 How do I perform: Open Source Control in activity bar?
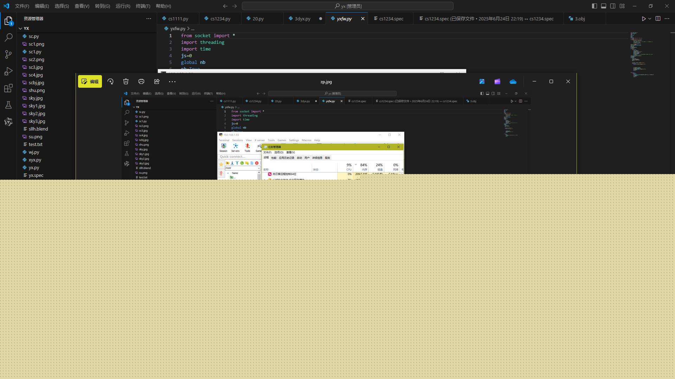tap(8, 54)
